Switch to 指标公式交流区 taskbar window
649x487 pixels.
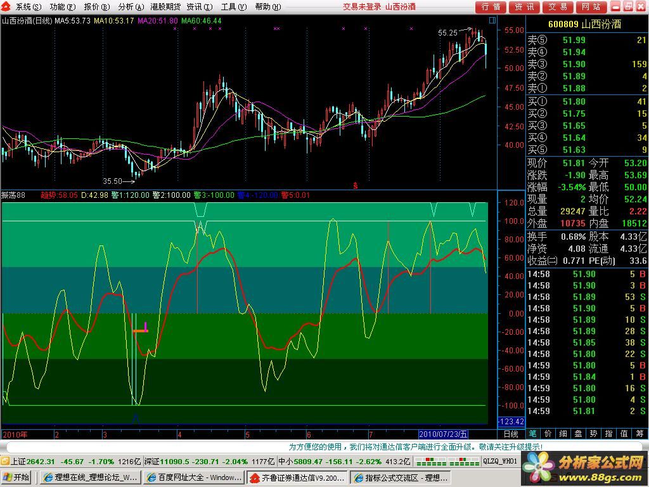[x=401, y=477]
